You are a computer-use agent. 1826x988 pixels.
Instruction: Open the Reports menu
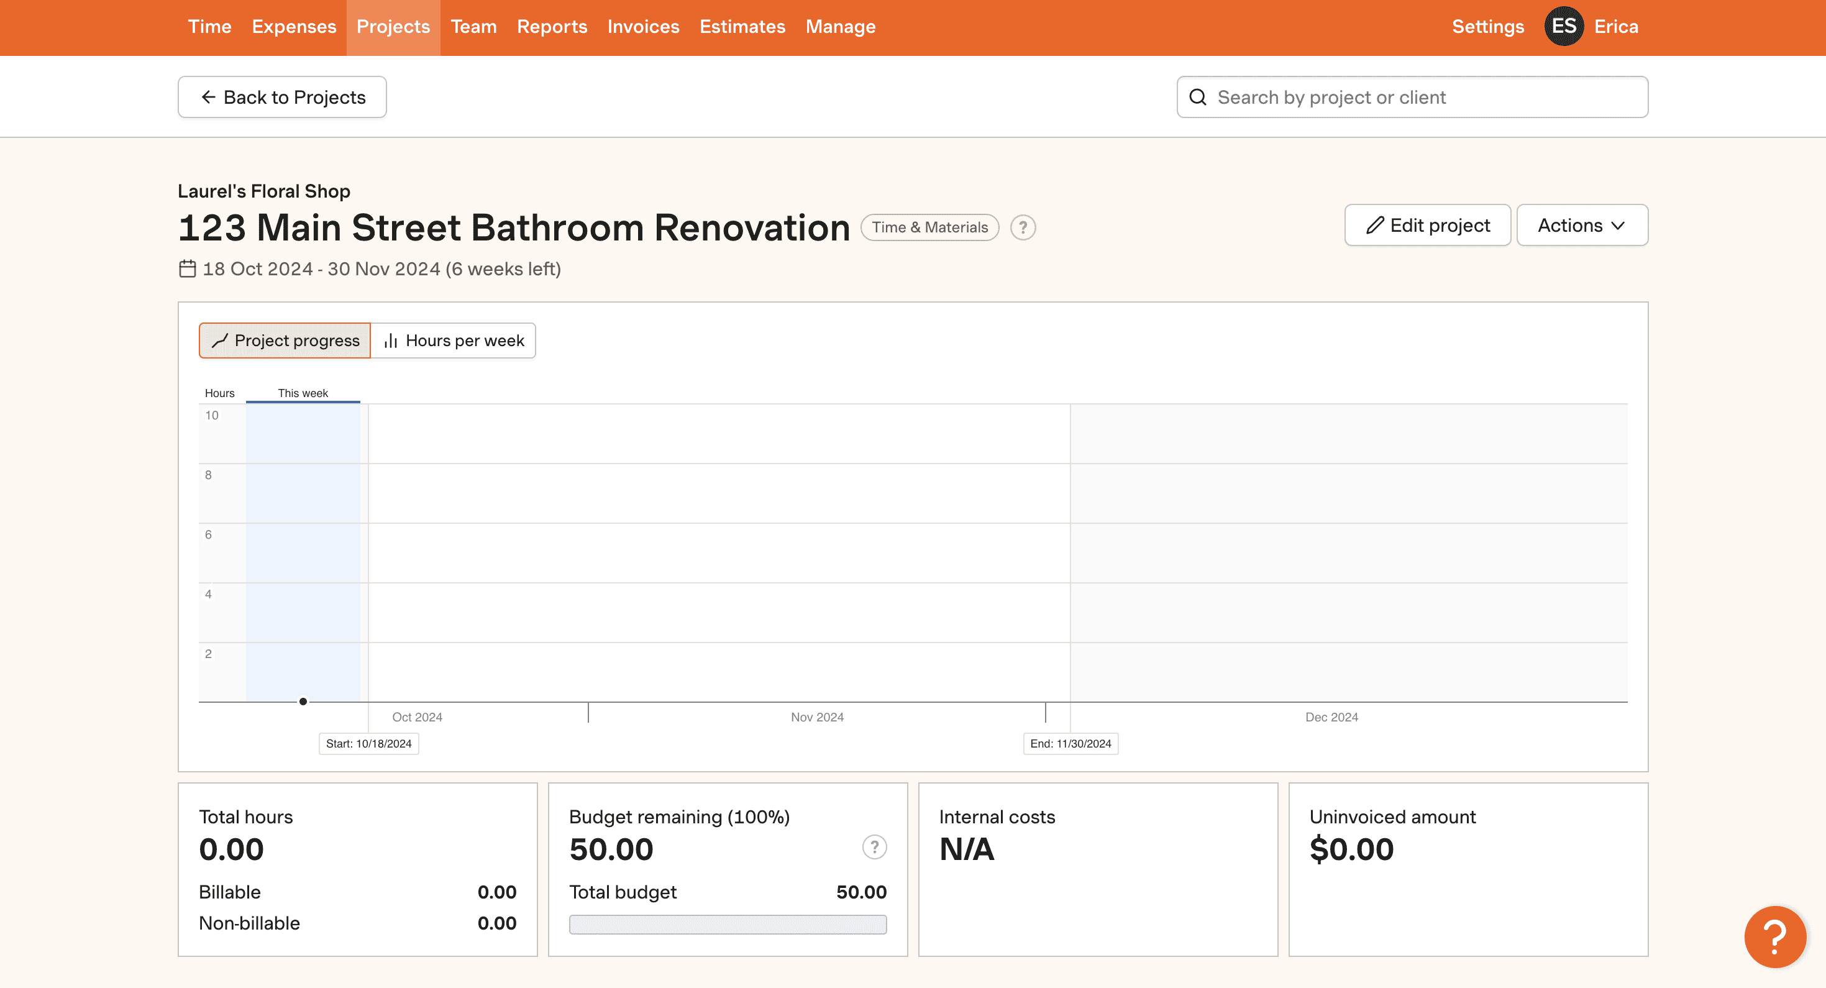click(x=552, y=26)
